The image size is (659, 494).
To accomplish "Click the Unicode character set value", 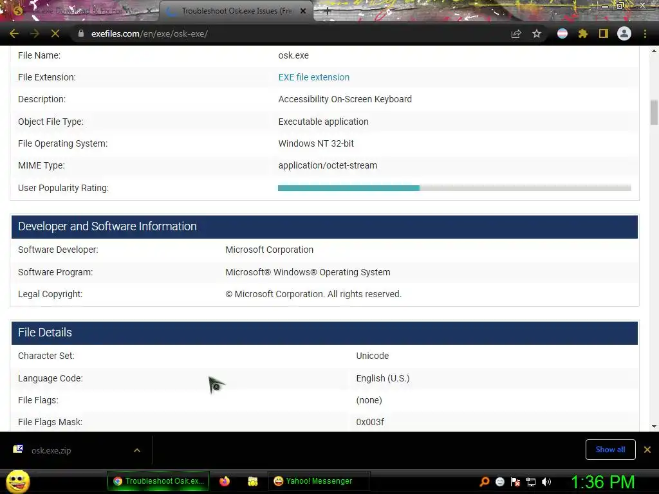I will tap(373, 356).
